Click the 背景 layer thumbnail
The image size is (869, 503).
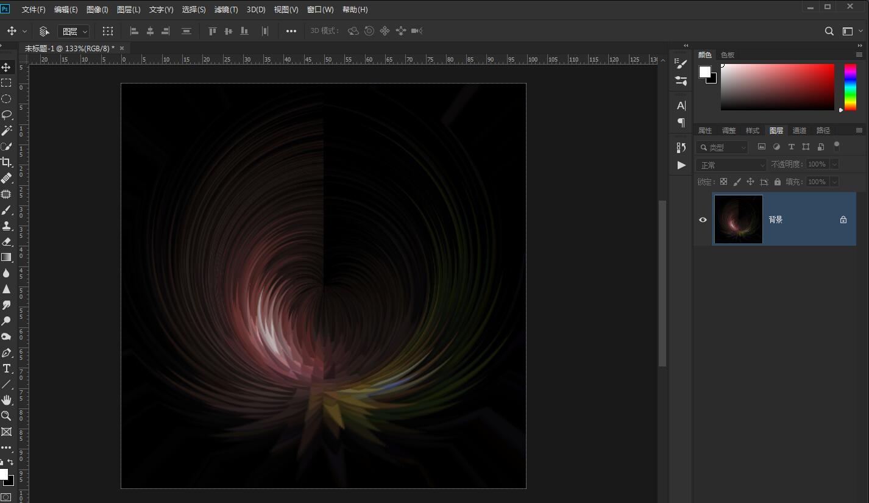point(738,219)
